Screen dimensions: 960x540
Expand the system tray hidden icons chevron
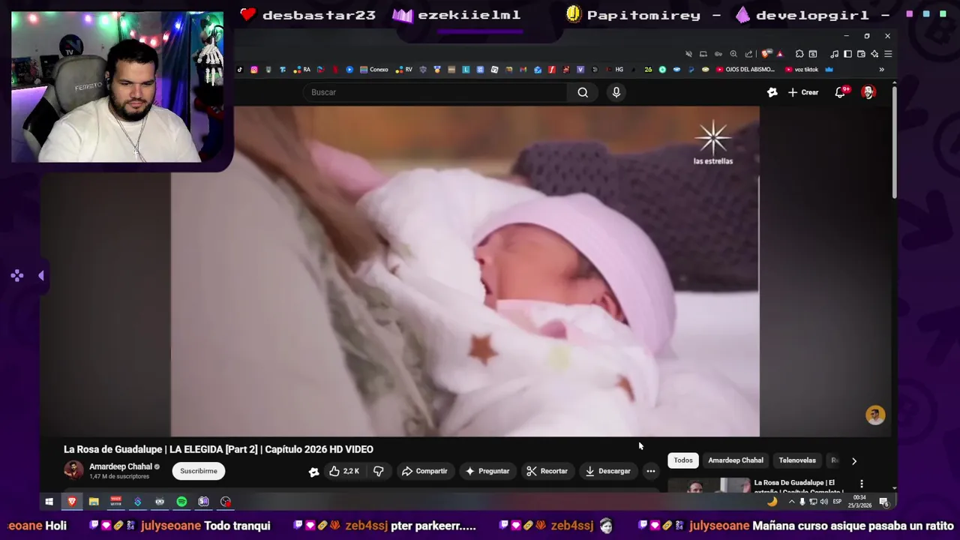[791, 502]
